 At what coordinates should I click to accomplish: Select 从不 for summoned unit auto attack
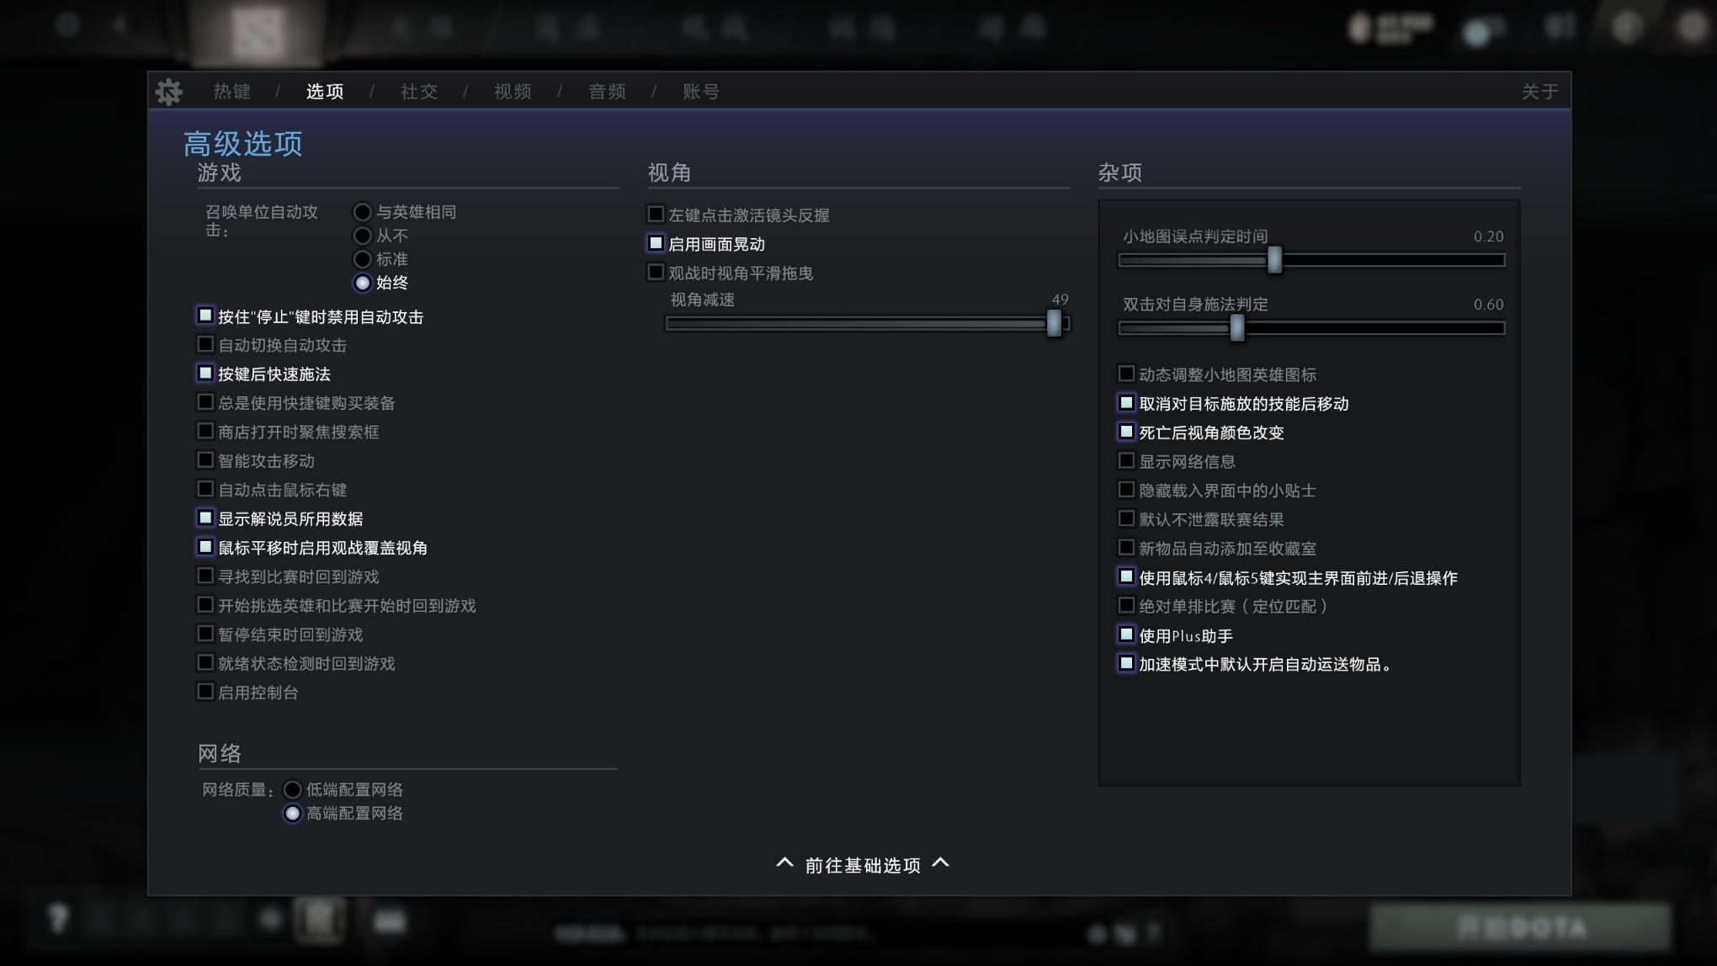coord(362,236)
